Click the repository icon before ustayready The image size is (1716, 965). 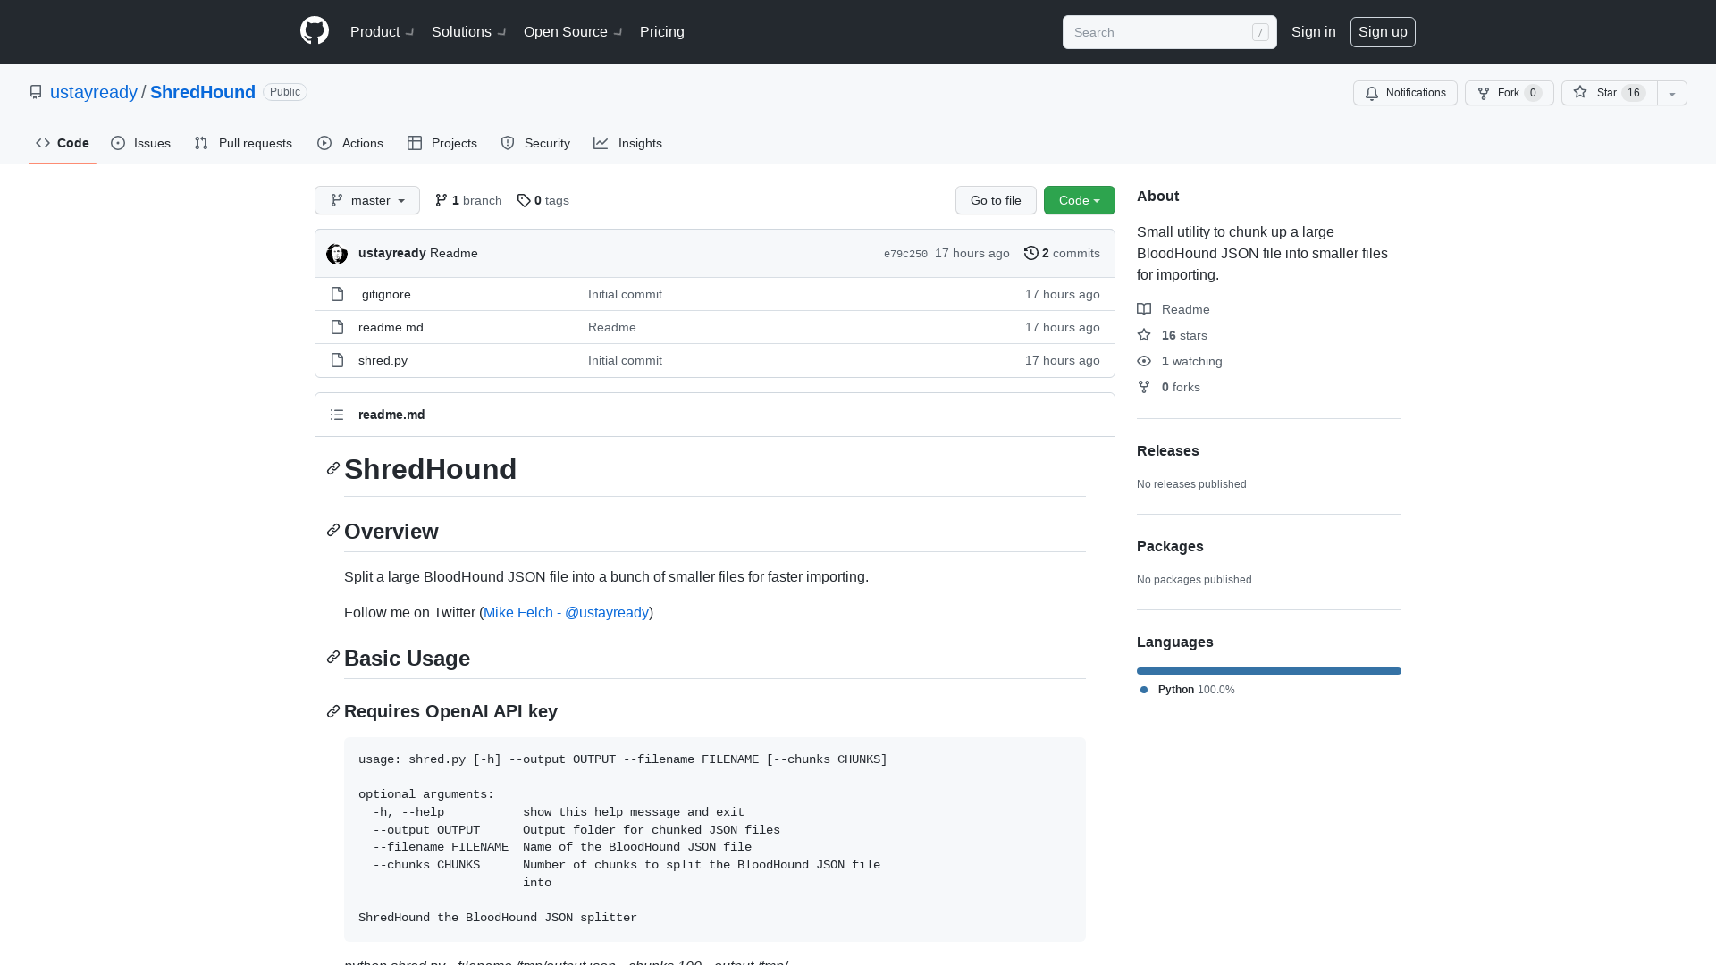point(36,92)
